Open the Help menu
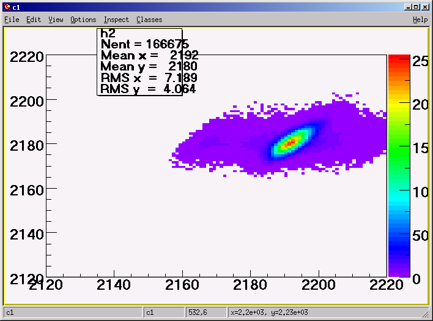The height and width of the screenshot is (321, 433). pyautogui.click(x=420, y=20)
